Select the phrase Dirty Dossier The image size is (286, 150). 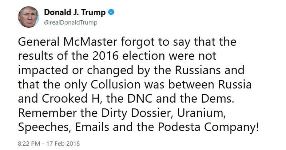click(137, 113)
